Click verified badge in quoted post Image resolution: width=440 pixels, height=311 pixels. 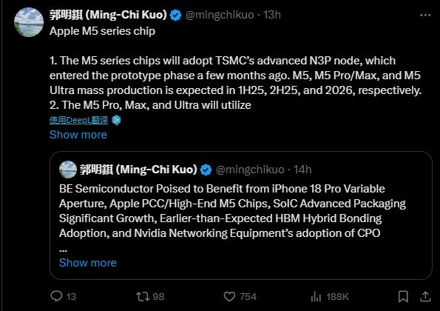click(x=206, y=170)
